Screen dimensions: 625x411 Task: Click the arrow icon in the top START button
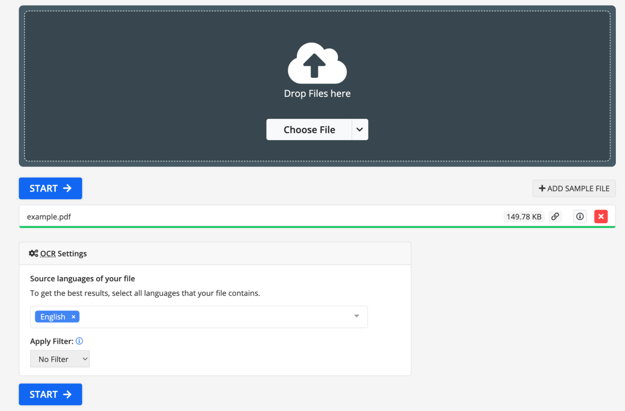(67, 188)
